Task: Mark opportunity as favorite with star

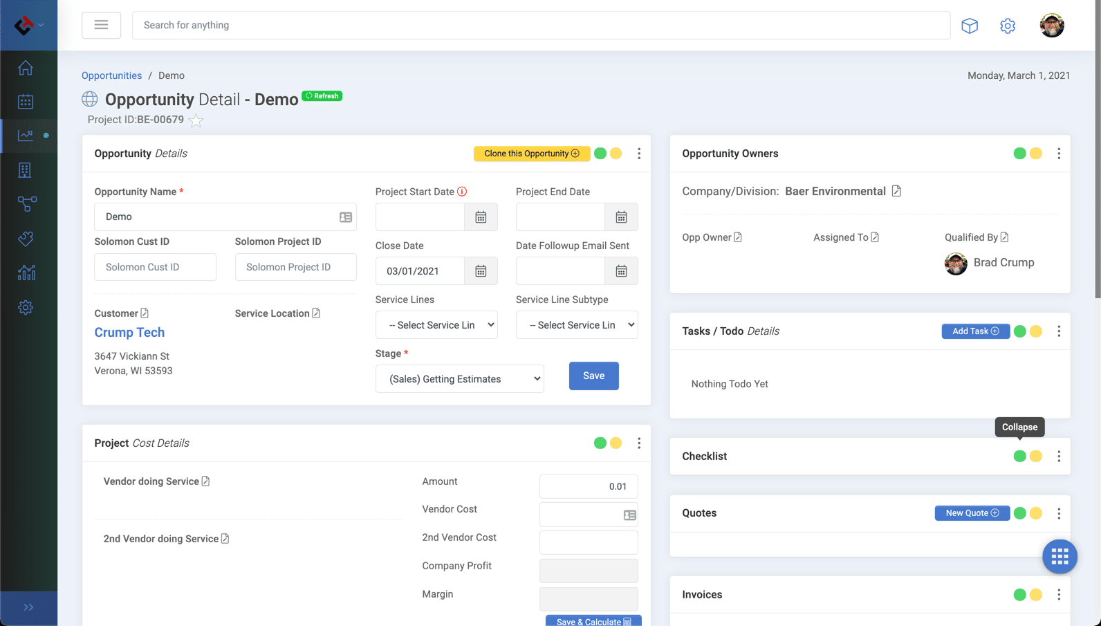Action: (x=196, y=120)
